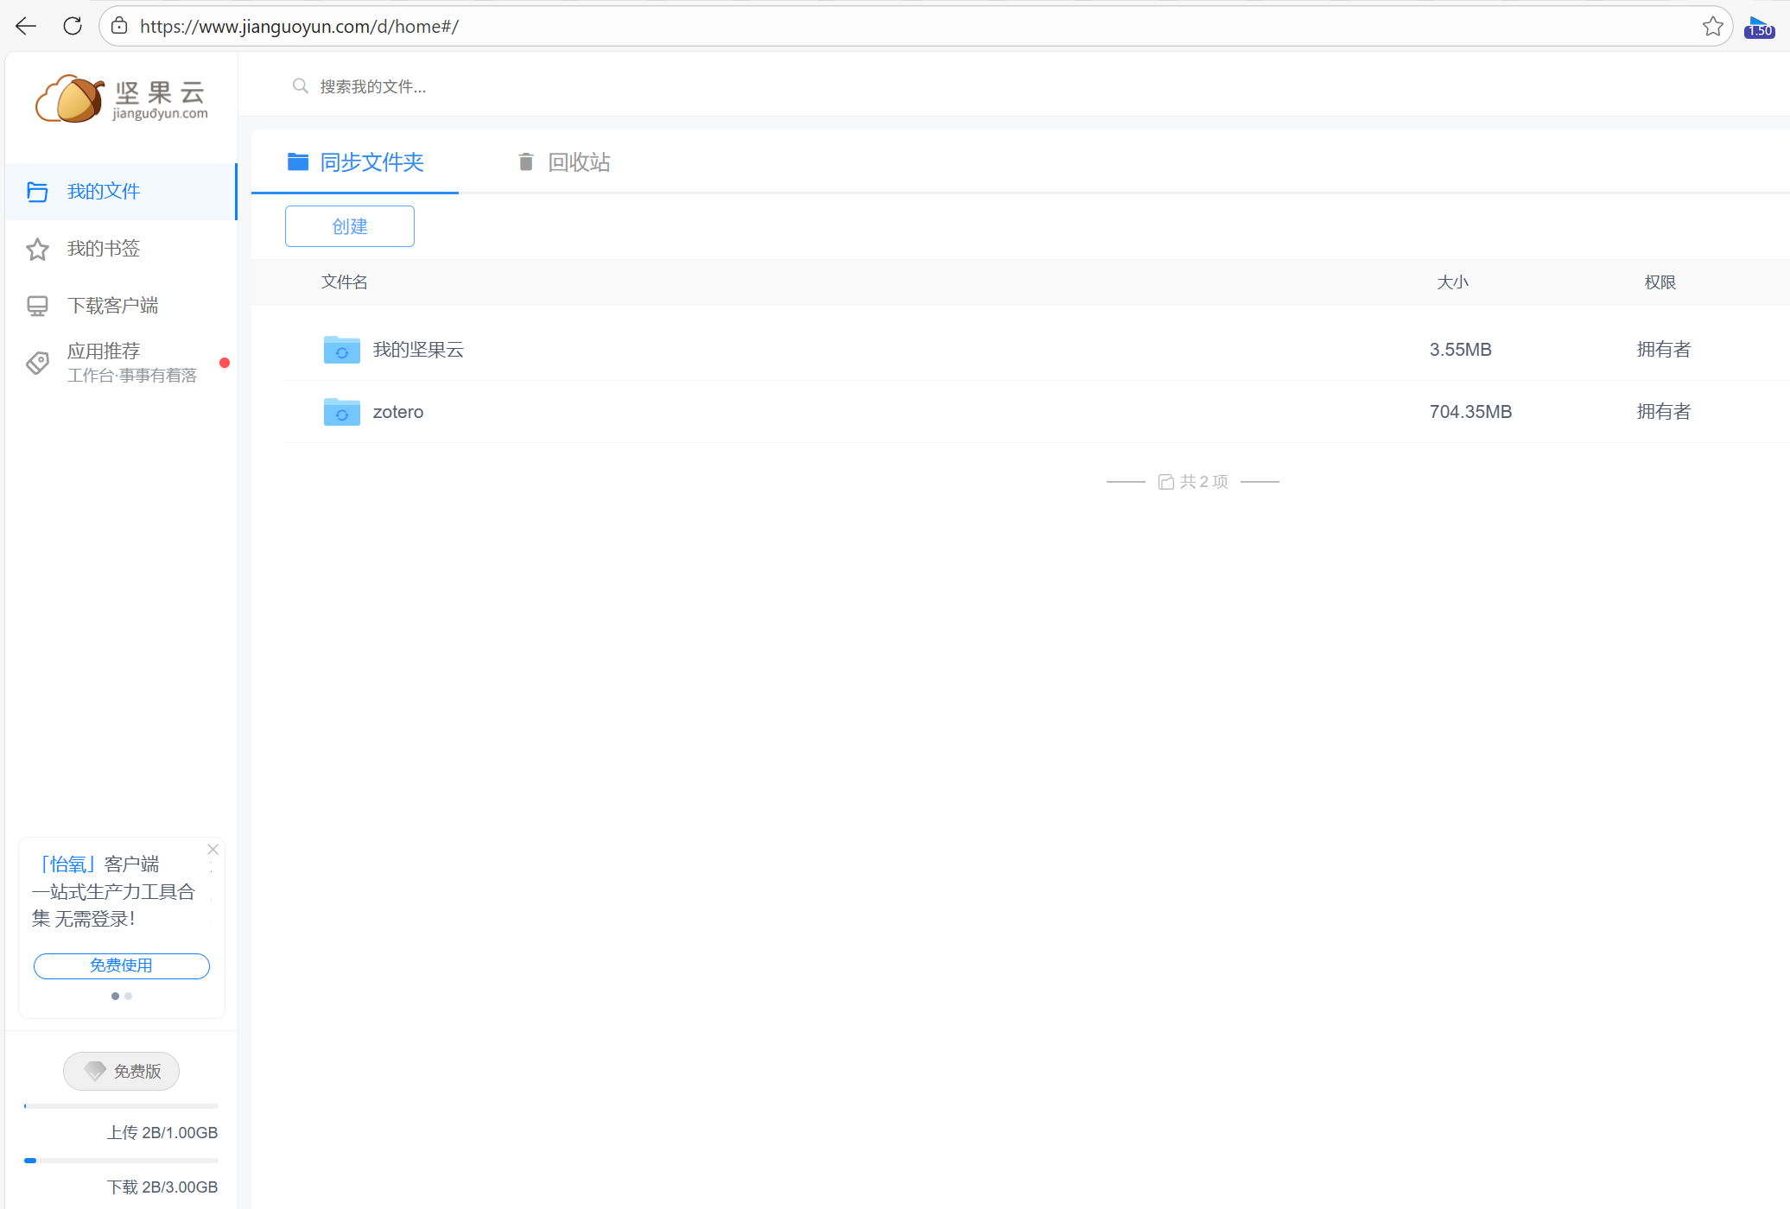
Task: Click the zotero sync folder icon
Action: (x=341, y=412)
